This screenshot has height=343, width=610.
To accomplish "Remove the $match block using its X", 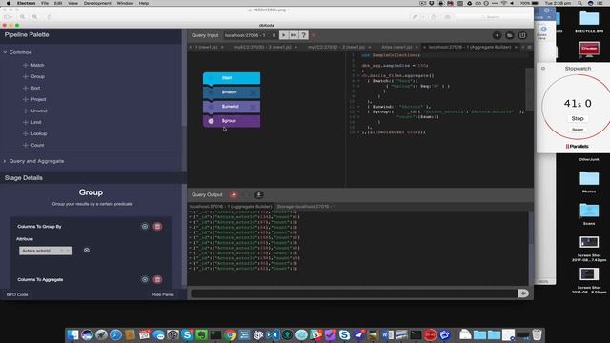I will coord(253,92).
